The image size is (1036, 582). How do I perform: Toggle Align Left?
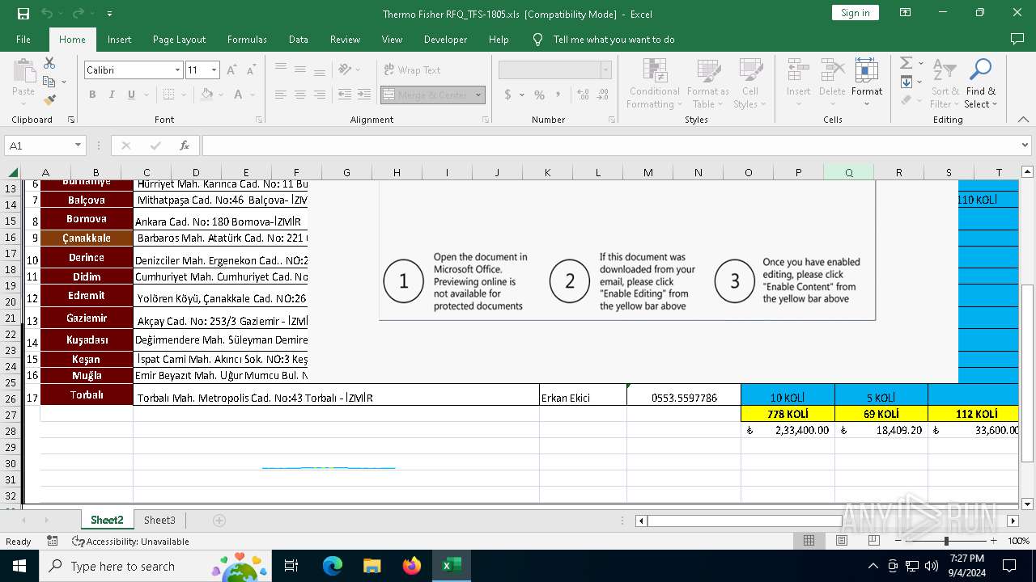[281, 95]
